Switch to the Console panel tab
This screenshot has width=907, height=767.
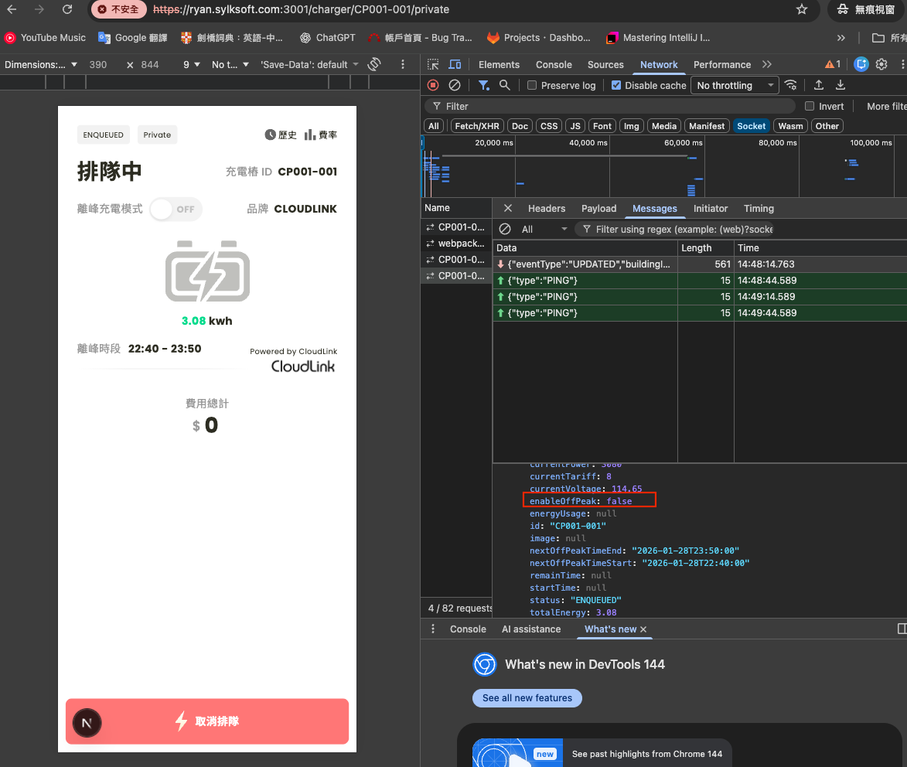pyautogui.click(x=554, y=65)
